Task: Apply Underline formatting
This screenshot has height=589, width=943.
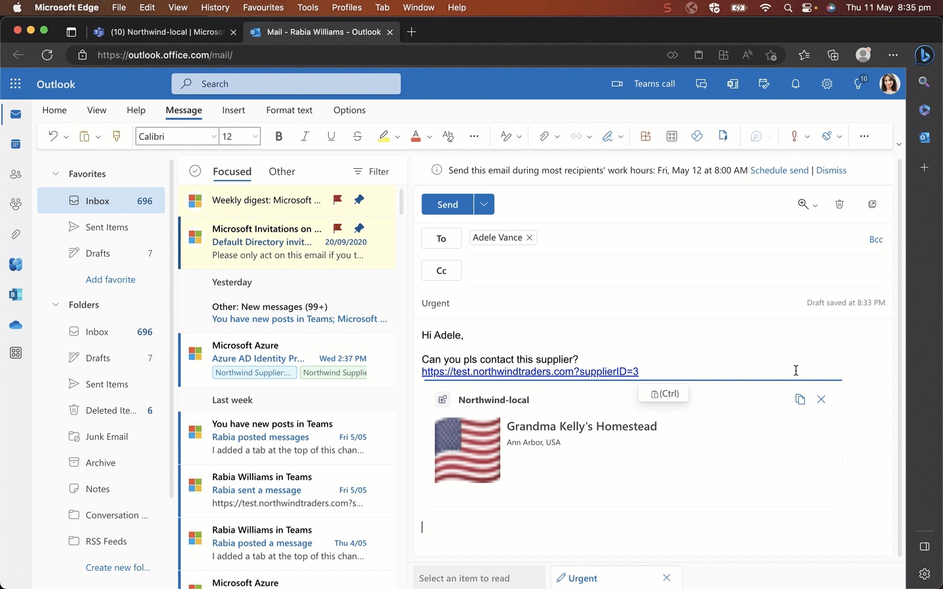Action: click(x=331, y=136)
